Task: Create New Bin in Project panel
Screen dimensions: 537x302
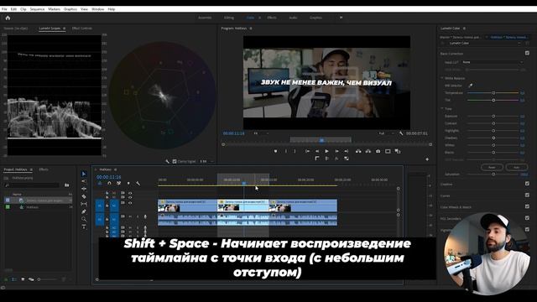Action: coord(67,185)
